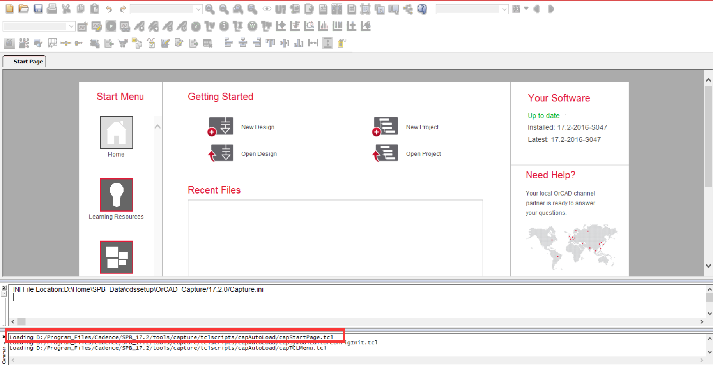Click the eye icon in top toolbar

click(267, 9)
